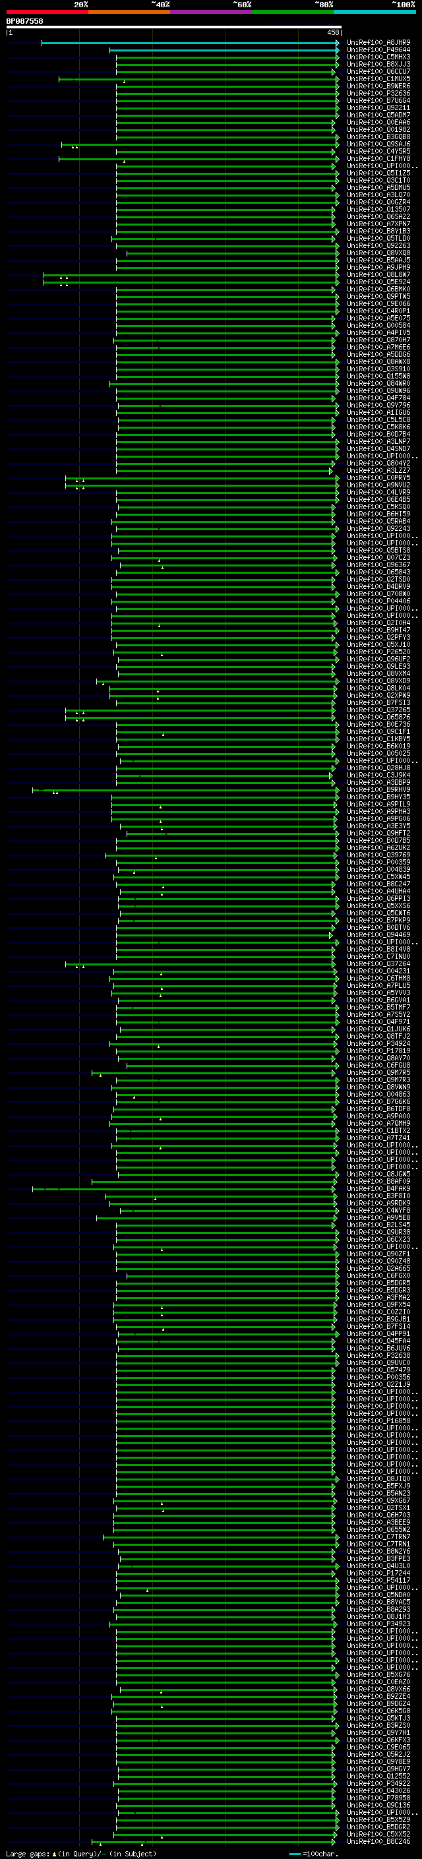The width and height of the screenshot is (422, 1859).
Task: Open hit UniRef100_P49644
Action: pos(378,50)
